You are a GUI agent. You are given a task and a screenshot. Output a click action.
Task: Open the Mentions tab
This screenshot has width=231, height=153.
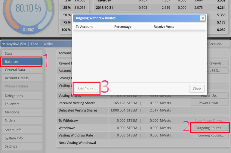22,112
